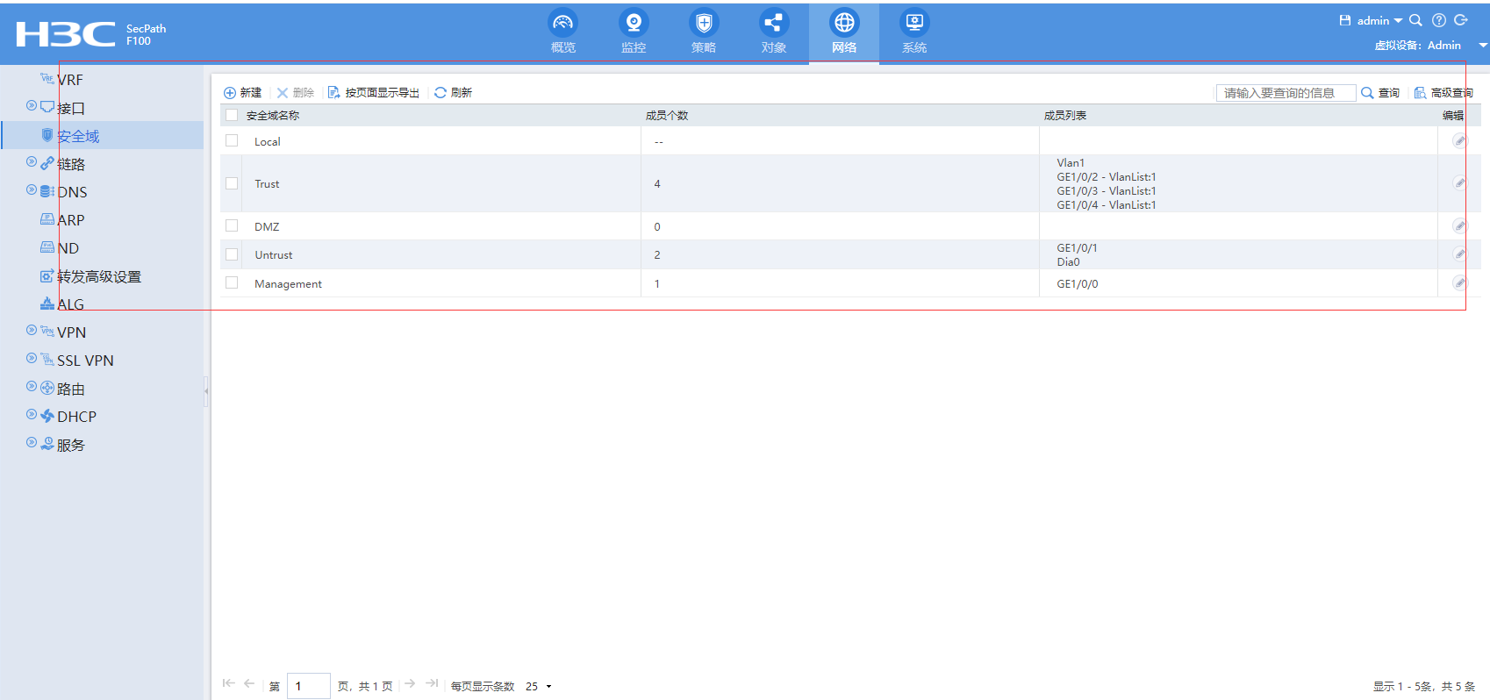Click the page number input field
This screenshot has height=700, width=1490.
(x=309, y=686)
